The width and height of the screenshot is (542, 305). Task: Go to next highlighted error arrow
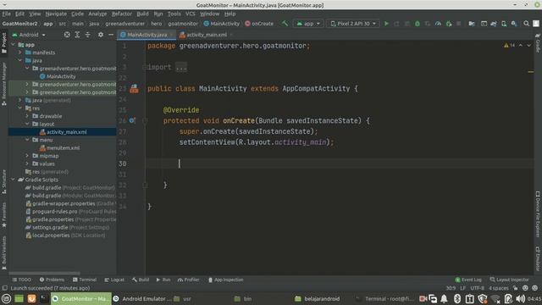click(528, 45)
